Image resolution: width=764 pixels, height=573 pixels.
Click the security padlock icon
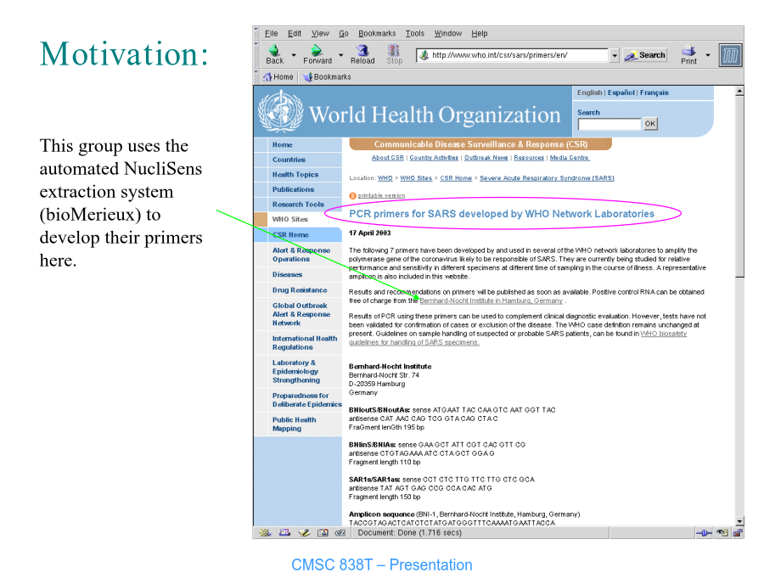click(738, 532)
